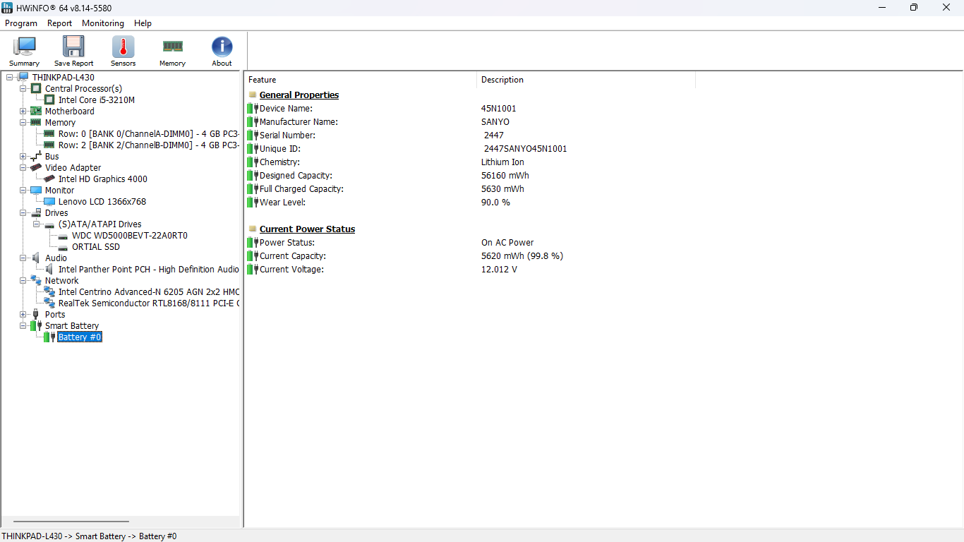Select WDC WD5000BEVT-22A0RT0 drive
The width and height of the screenshot is (964, 542).
point(130,235)
